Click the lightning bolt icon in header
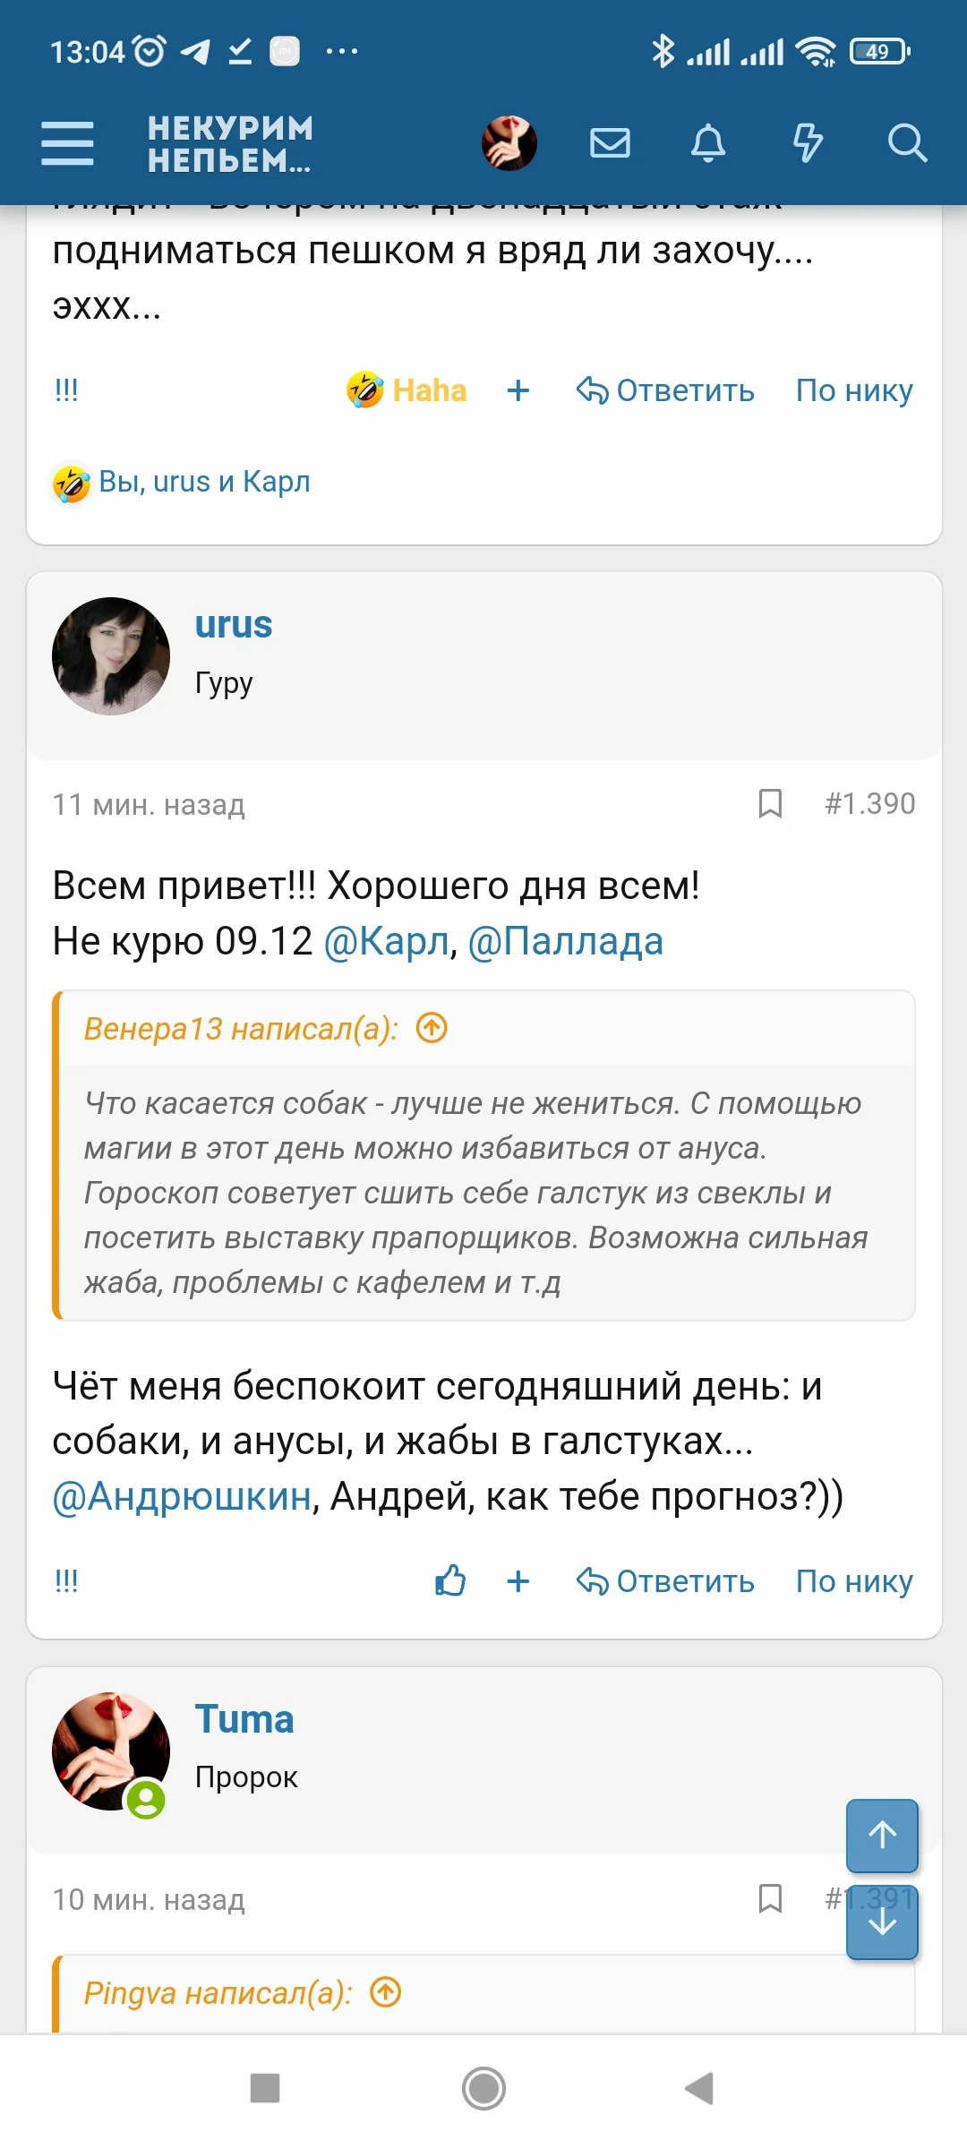The image size is (967, 2149). point(808,141)
